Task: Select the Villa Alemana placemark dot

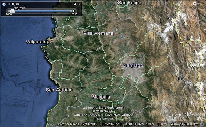Action: [83, 32]
